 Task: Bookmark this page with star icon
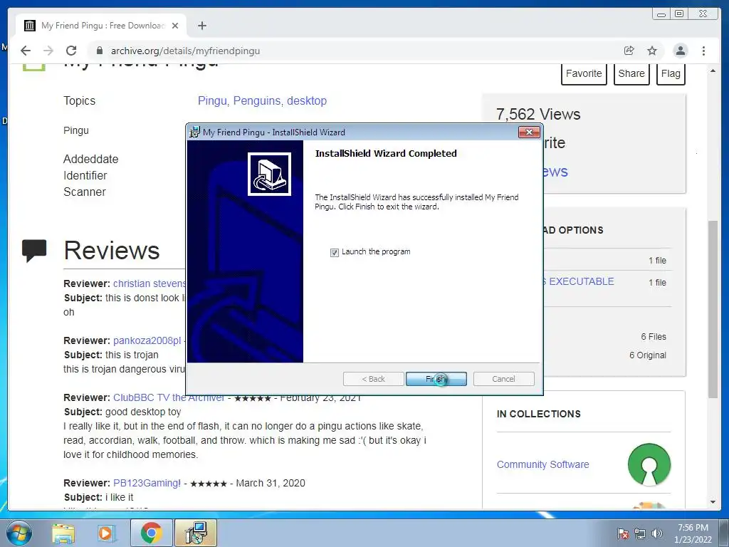(652, 51)
